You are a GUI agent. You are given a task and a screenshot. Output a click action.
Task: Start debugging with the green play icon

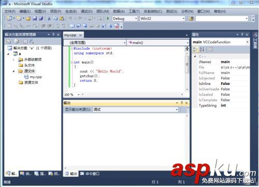pos(108,18)
